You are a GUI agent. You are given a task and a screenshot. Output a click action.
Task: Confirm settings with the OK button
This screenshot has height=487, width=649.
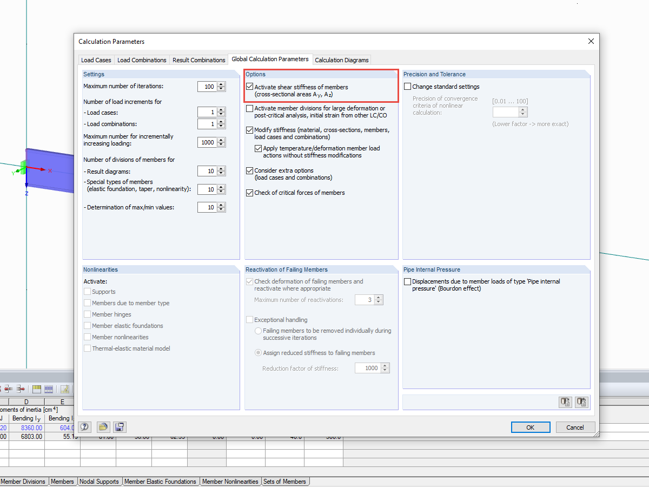pos(531,427)
